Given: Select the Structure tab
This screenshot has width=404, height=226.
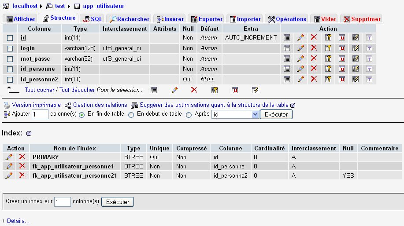Looking at the screenshot, I should 59,18.
